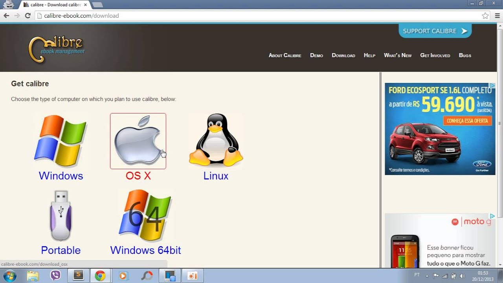Open the OS X text link
Image resolution: width=503 pixels, height=283 pixels.
click(x=138, y=176)
